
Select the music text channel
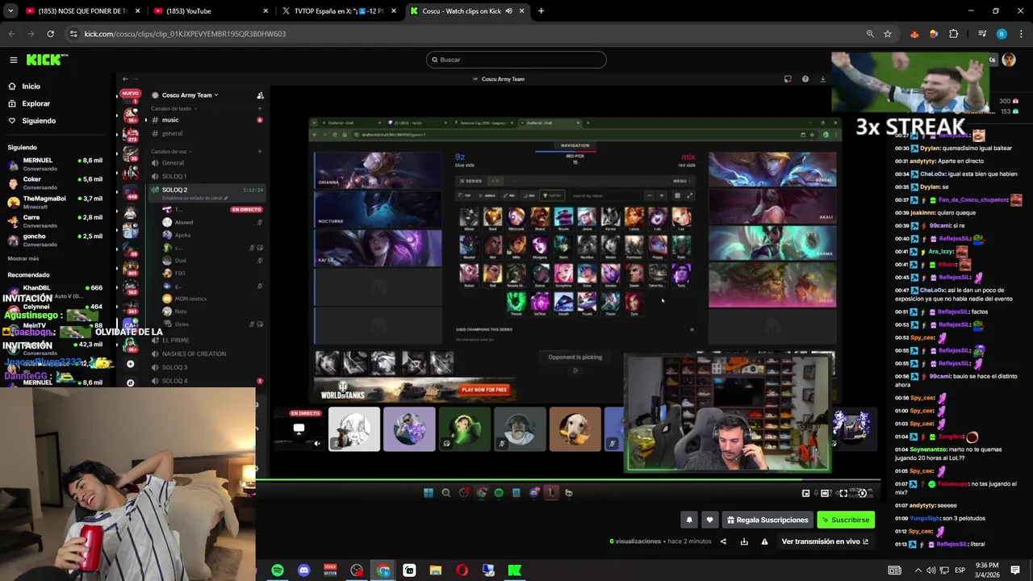coord(206,120)
